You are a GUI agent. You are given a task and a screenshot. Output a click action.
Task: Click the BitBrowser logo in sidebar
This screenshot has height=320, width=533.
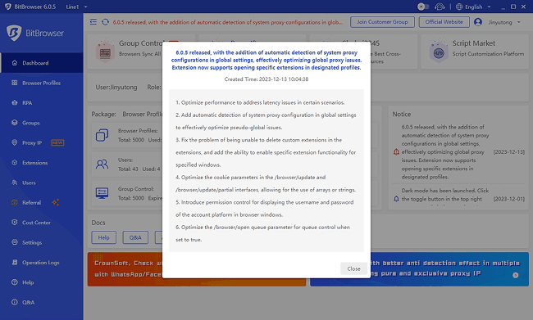tap(35, 33)
